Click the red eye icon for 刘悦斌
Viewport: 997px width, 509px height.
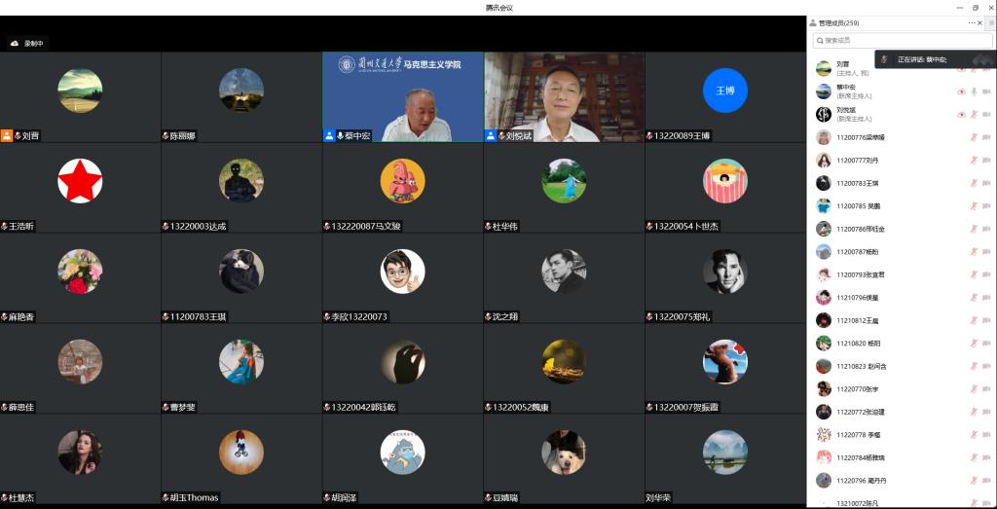coord(961,115)
